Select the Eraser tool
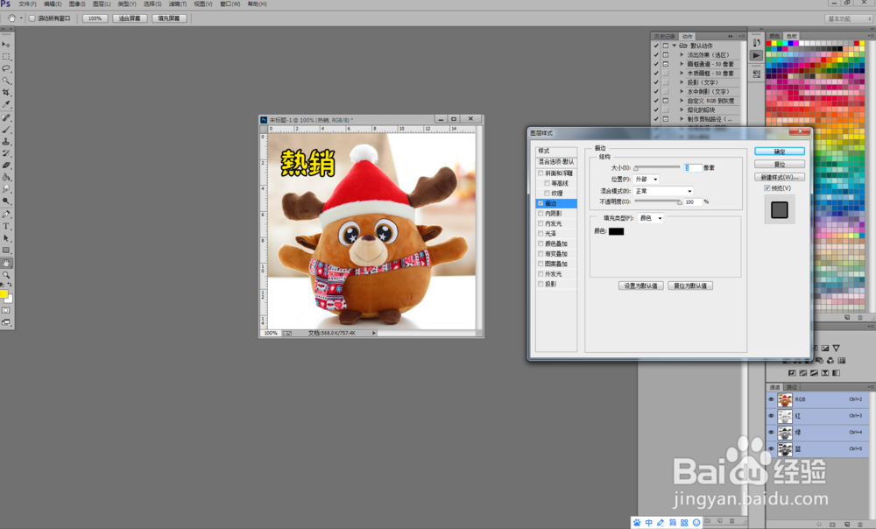This screenshot has width=876, height=529. 6,166
